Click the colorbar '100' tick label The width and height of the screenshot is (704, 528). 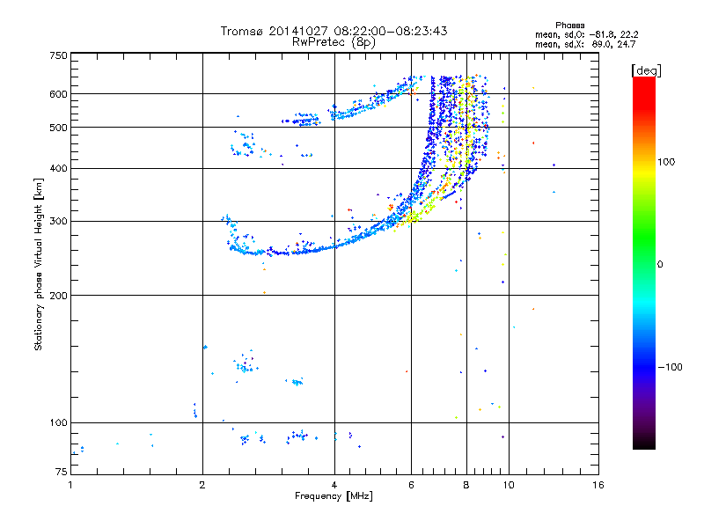pos(666,162)
